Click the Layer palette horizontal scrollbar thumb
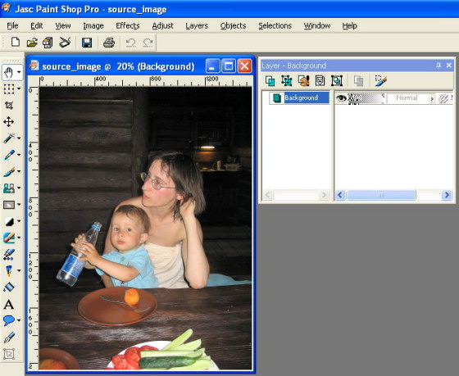This screenshot has width=459, height=376. click(381, 195)
